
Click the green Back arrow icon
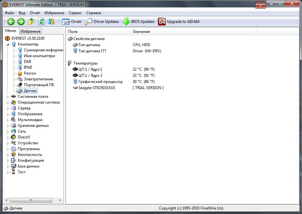pyautogui.click(x=11, y=22)
